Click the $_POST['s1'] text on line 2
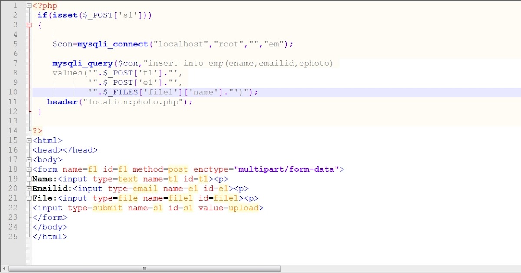The width and height of the screenshot is (521, 273). 114,15
